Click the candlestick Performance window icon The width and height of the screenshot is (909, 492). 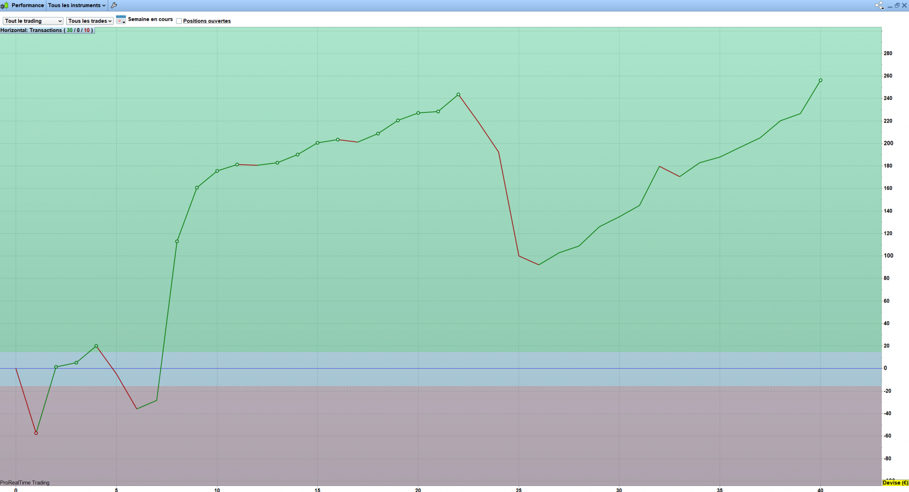pyautogui.click(x=5, y=6)
